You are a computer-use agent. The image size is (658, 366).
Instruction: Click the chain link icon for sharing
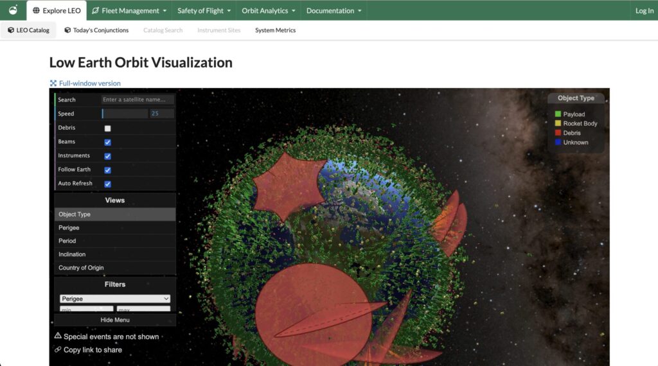(x=58, y=349)
